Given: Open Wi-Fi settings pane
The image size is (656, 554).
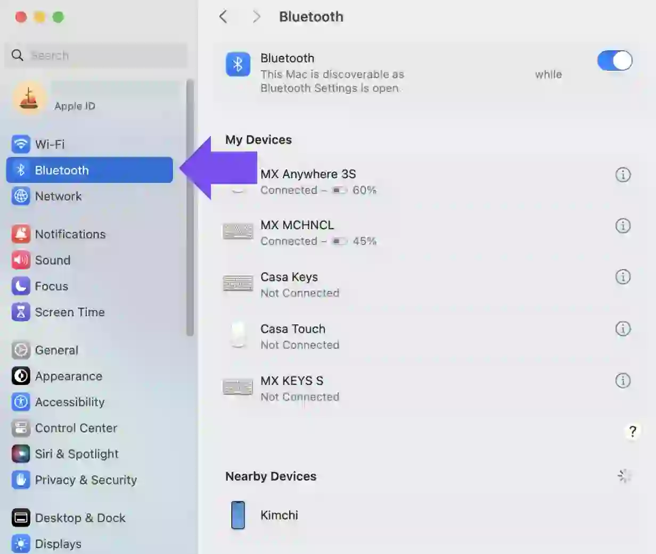Looking at the screenshot, I should (x=50, y=144).
